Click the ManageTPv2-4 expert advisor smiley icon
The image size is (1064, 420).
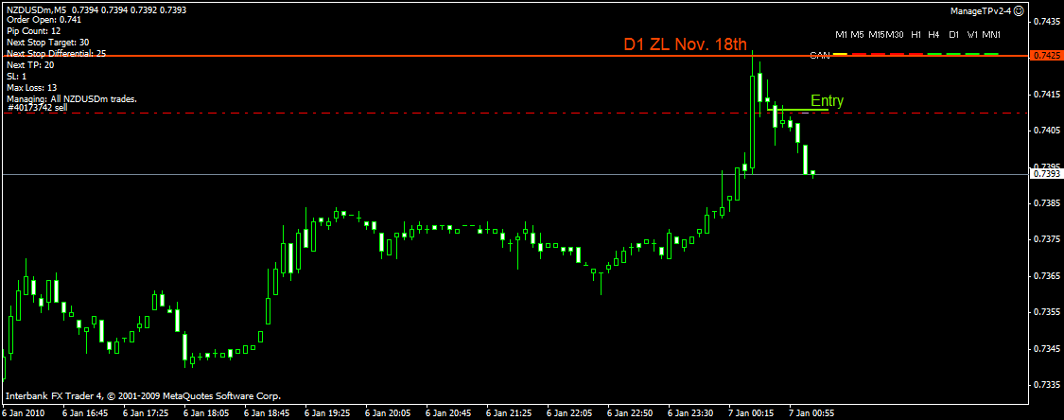coord(1020,11)
